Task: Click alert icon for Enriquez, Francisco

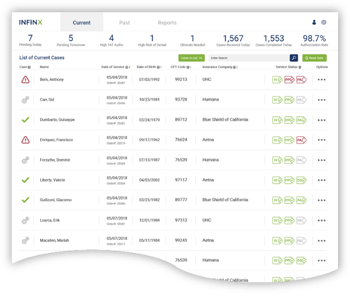Action: (x=26, y=140)
